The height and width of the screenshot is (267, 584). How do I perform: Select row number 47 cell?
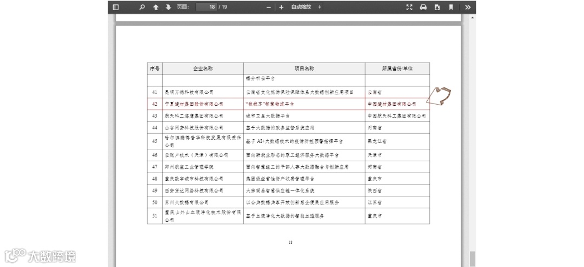click(x=155, y=167)
